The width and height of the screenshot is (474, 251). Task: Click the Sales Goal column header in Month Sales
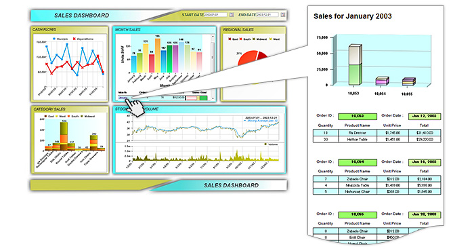200,92
